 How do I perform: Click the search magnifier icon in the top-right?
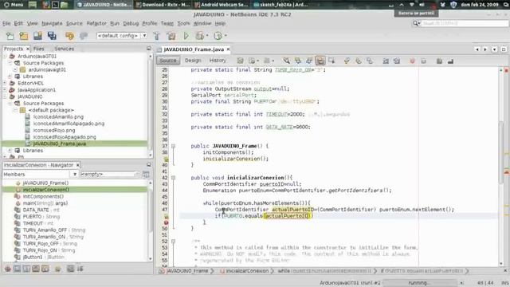click(x=416, y=23)
